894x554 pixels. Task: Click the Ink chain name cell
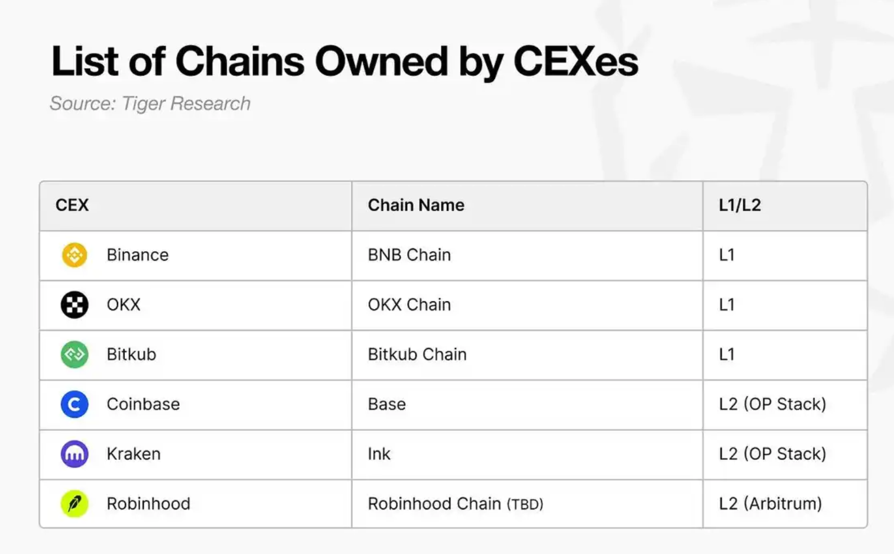tap(379, 454)
